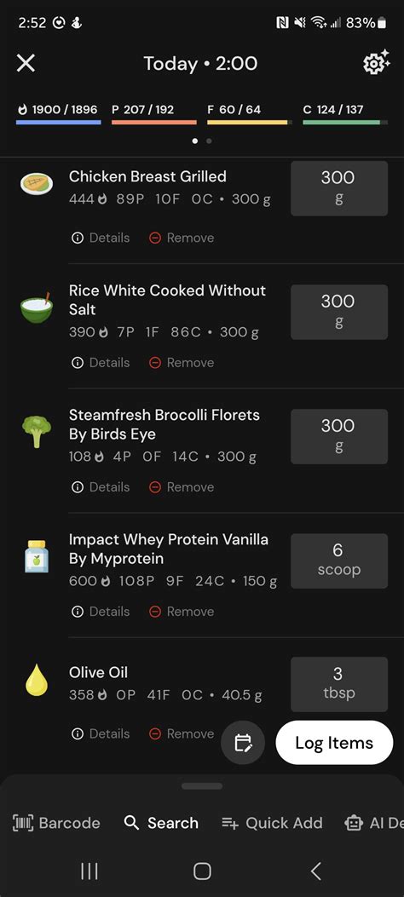Tap the calendar edit icon beside Log Items
The width and height of the screenshot is (404, 897).
pyautogui.click(x=243, y=743)
